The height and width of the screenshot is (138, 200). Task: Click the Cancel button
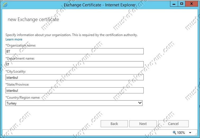[173, 124]
